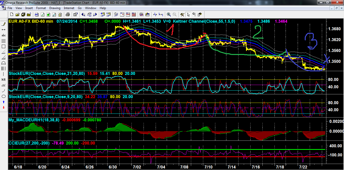Choose the rectangle drawing tool
The image size is (344, 170).
(x=4, y=46)
